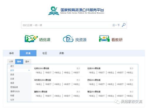
Task: Open 7年级下 under 青岛2011课标版
Action: pos(101,96)
